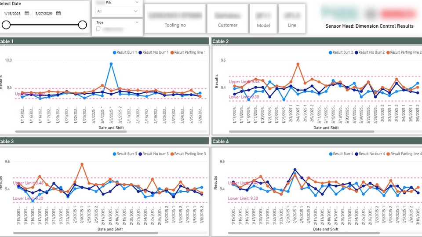Click the Result Parting line 3 legend marker
422x237 pixels.
pyautogui.click(x=172, y=154)
